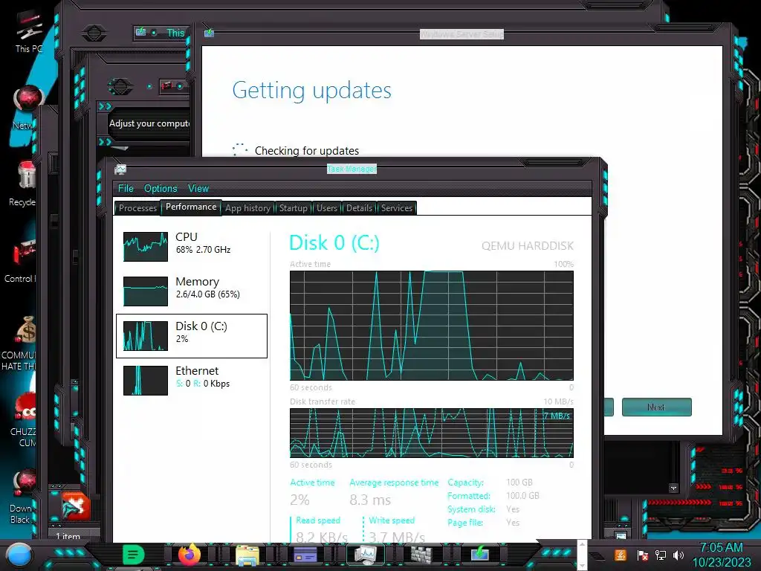Image resolution: width=761 pixels, height=571 pixels.
Task: Launch Firefox from the taskbar
Action: click(x=190, y=555)
